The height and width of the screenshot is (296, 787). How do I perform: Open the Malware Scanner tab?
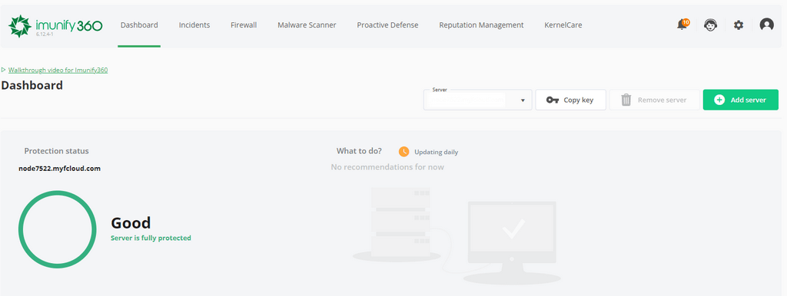[x=307, y=25]
